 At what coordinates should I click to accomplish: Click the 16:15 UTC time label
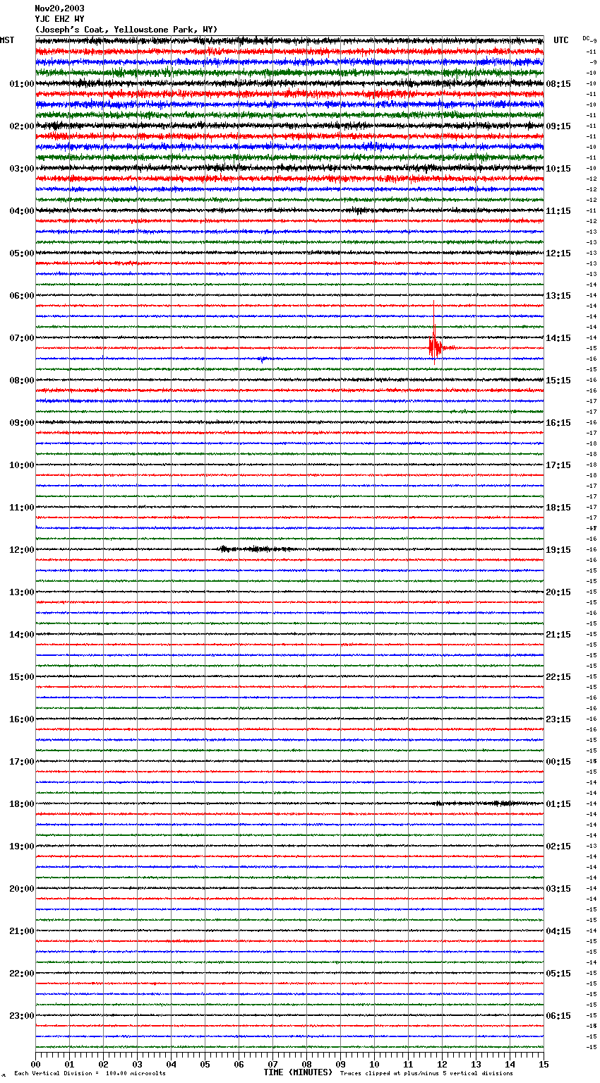[558, 423]
